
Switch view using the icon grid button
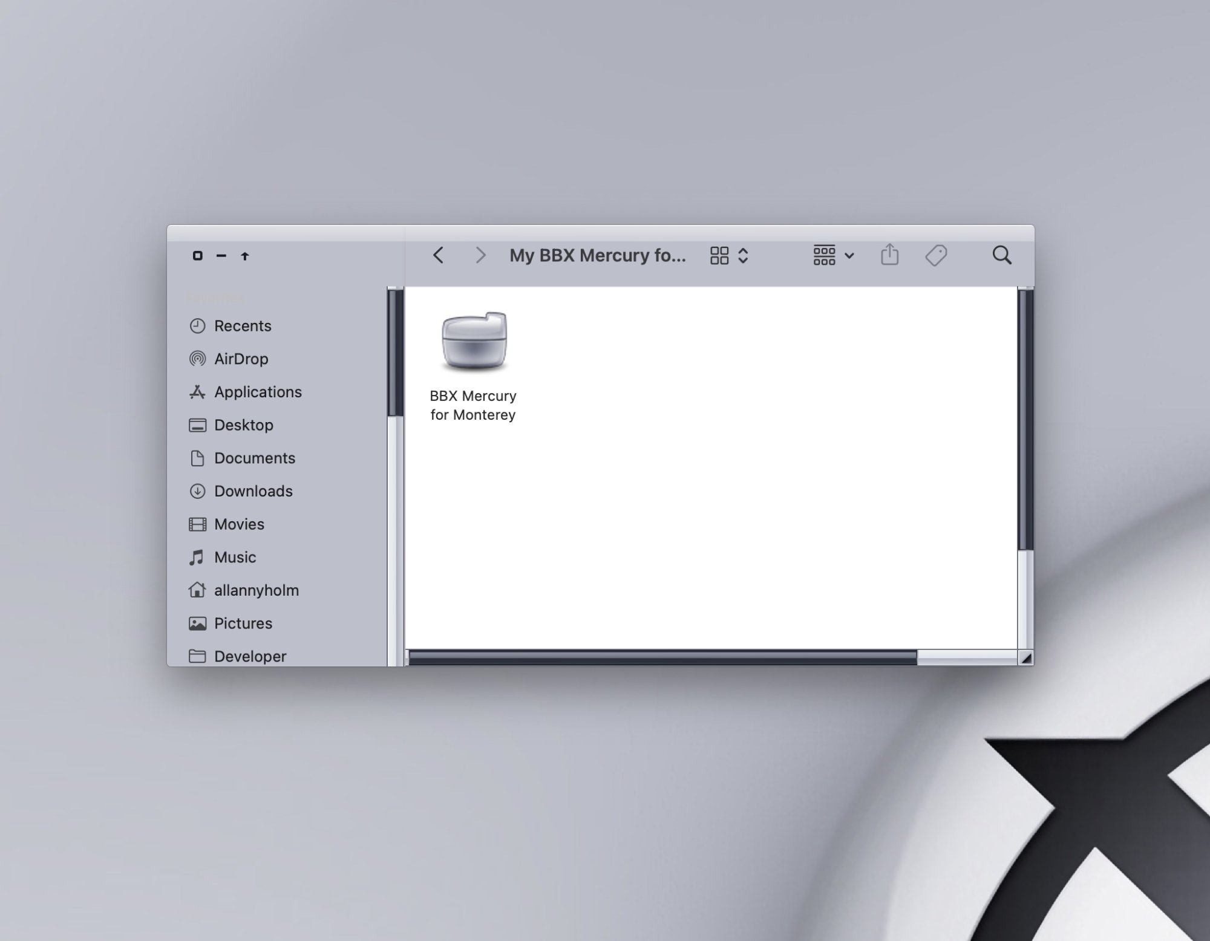719,255
